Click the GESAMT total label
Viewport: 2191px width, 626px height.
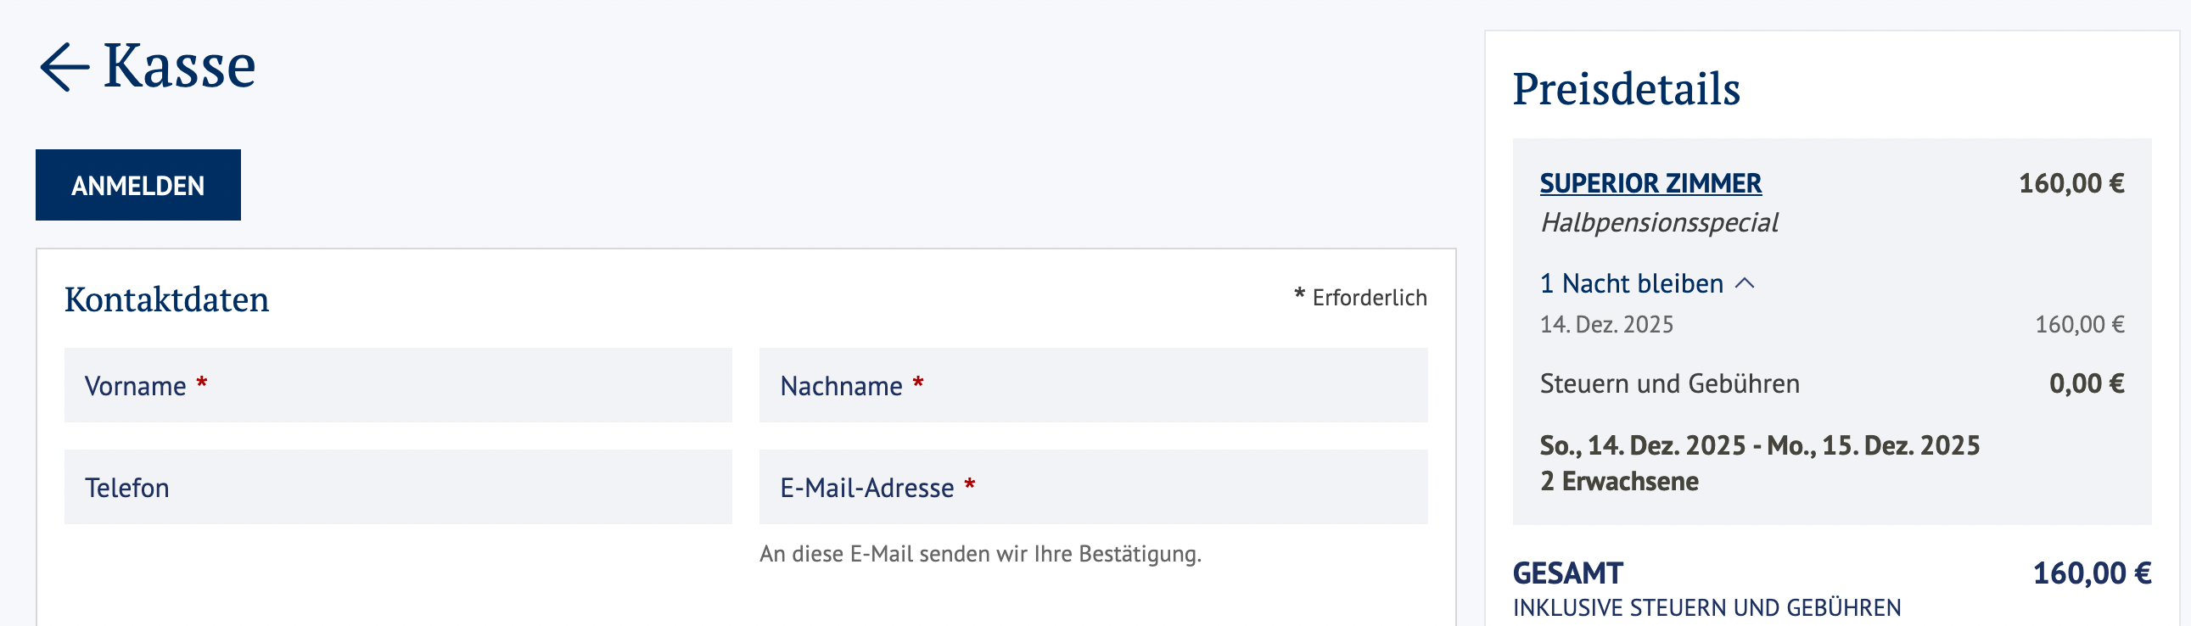coord(1567,573)
